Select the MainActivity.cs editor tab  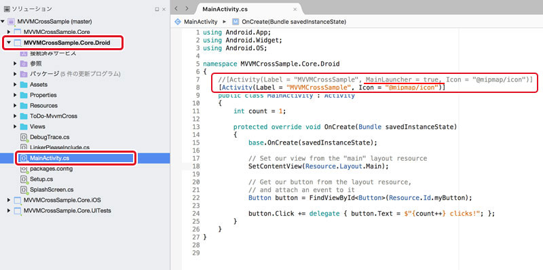point(248,9)
